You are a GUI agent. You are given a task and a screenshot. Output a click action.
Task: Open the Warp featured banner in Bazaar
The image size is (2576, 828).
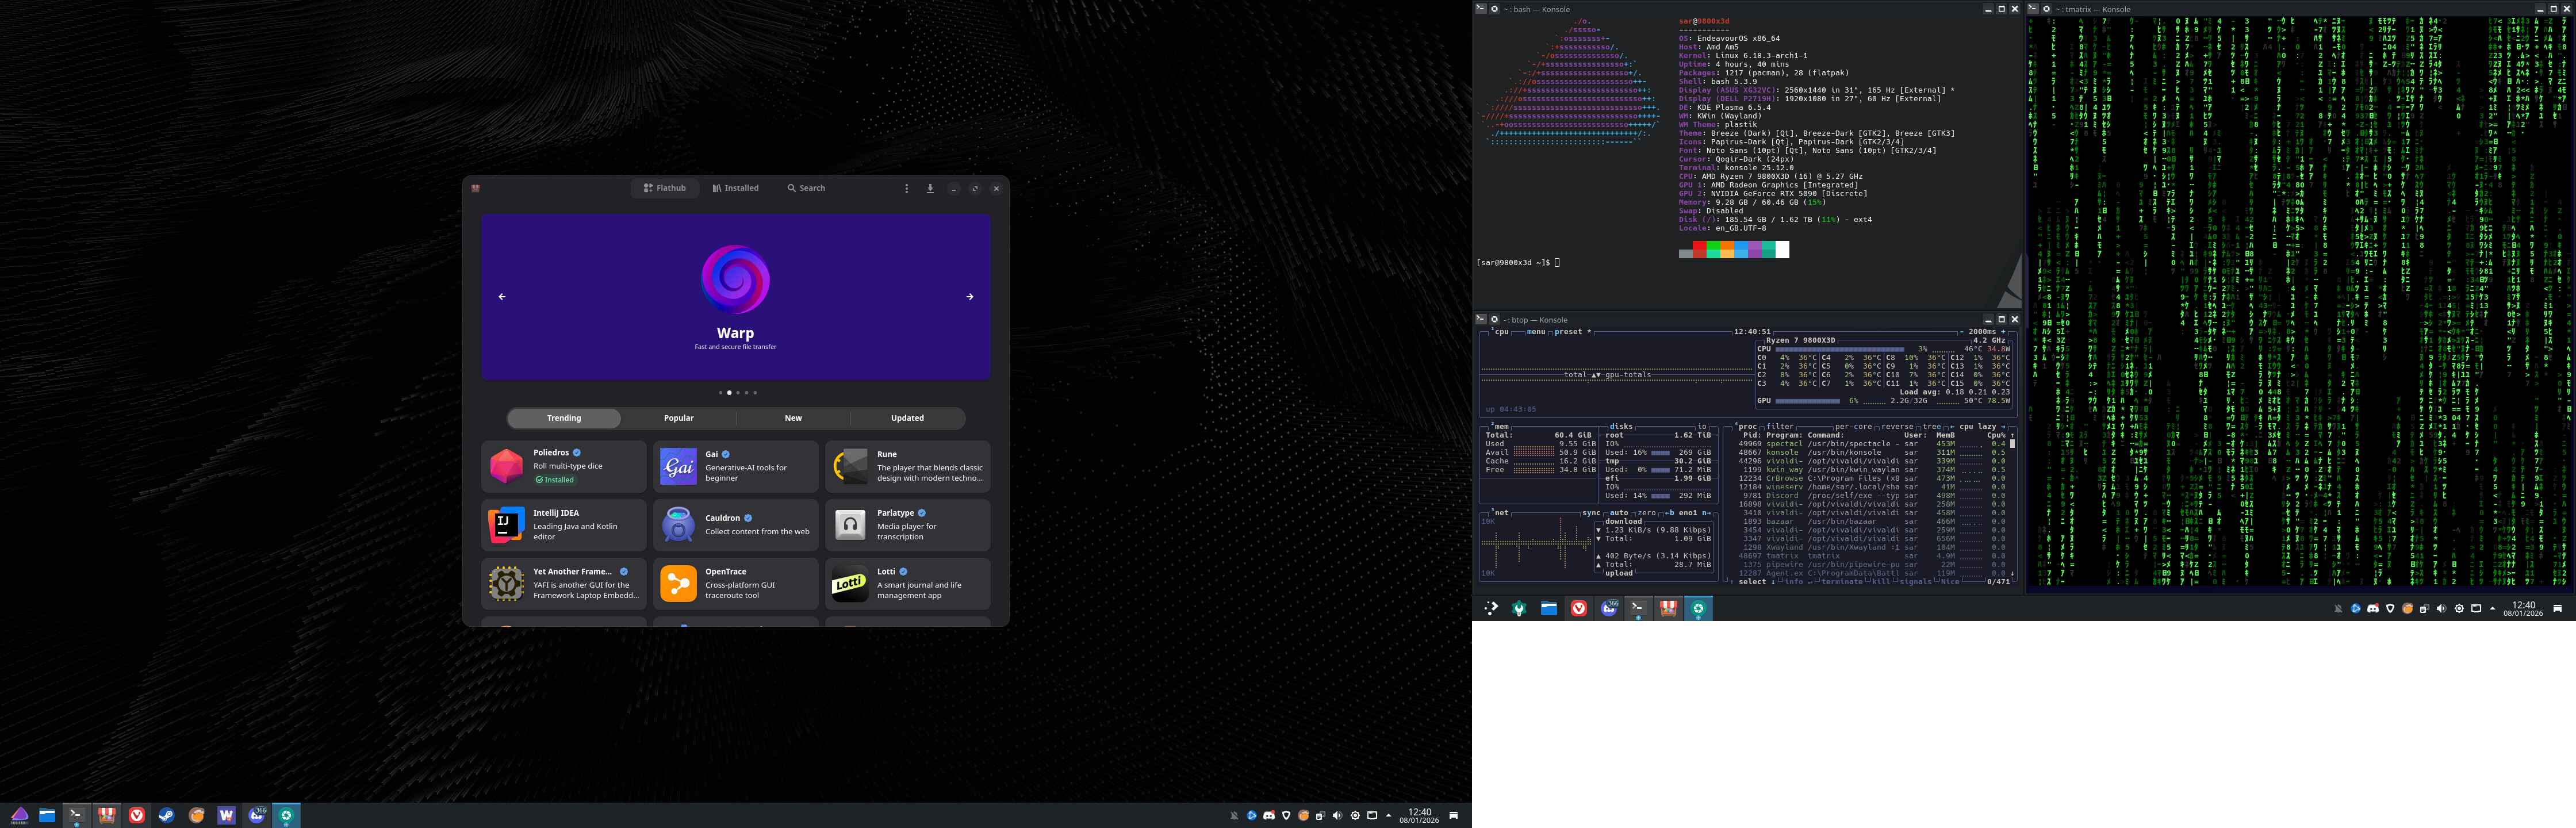point(736,297)
